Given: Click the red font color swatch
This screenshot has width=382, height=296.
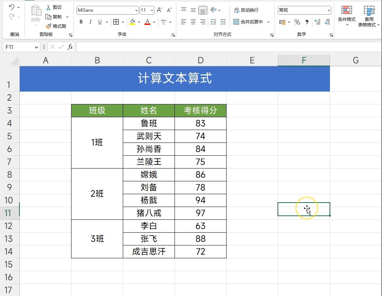Looking at the screenshot, I should 147,25.
